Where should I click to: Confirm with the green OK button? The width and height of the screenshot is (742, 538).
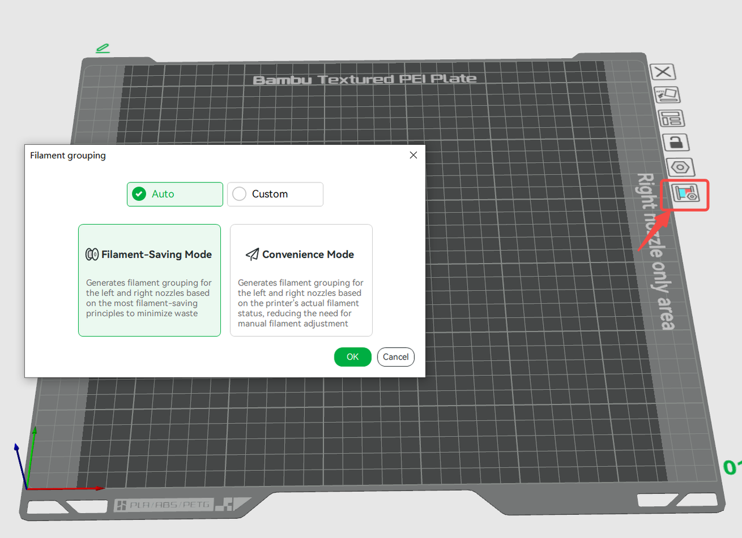[x=352, y=357]
